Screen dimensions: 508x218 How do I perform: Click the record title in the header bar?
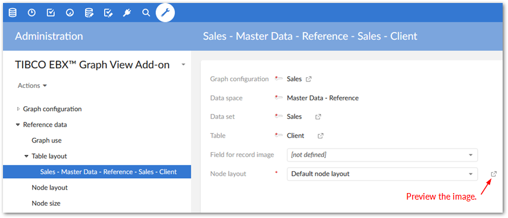[310, 36]
